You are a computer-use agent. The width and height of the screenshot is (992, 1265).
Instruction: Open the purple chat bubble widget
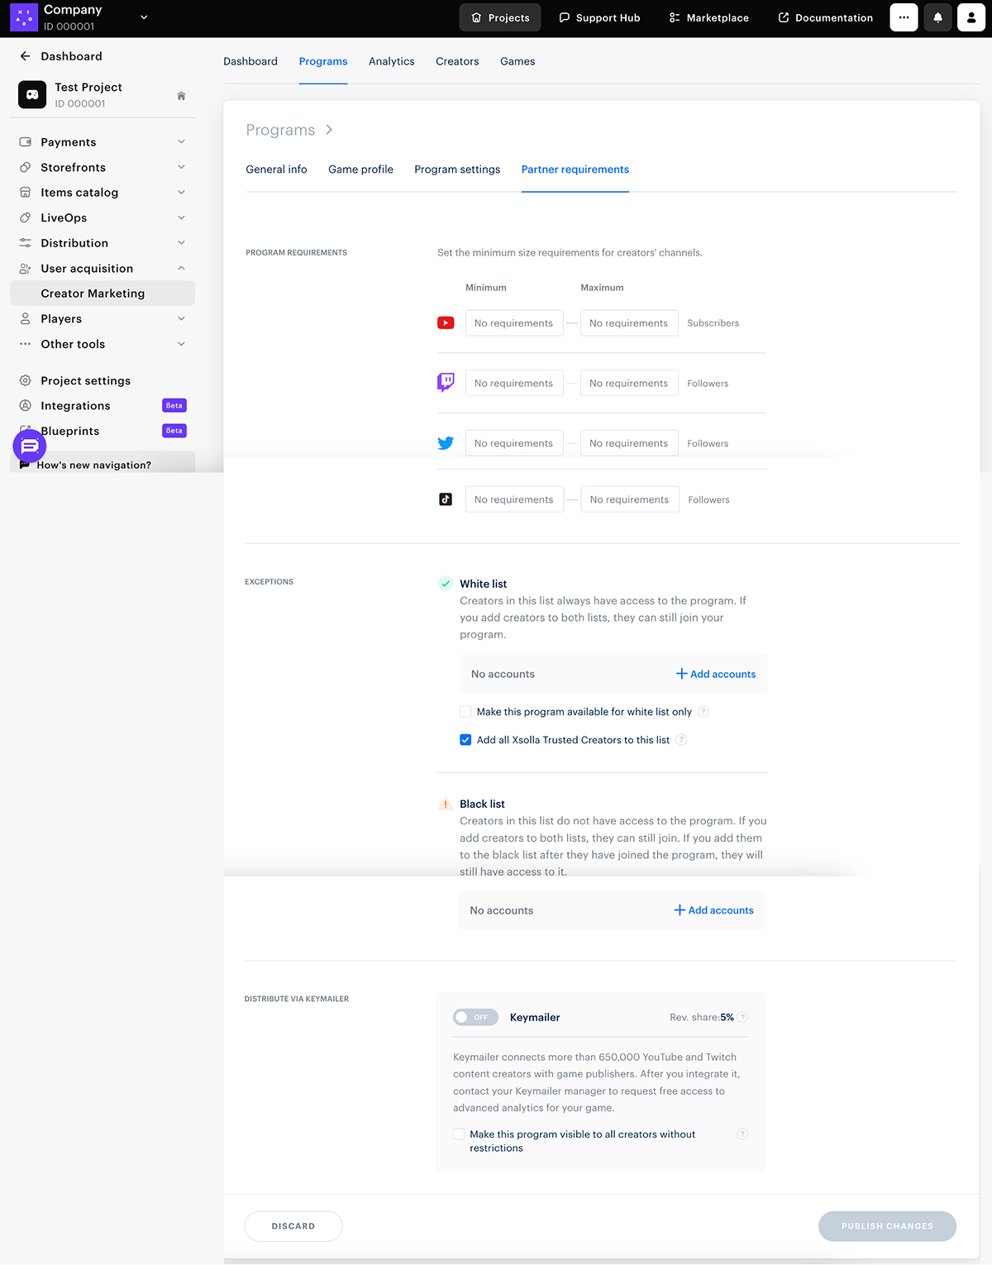click(30, 446)
